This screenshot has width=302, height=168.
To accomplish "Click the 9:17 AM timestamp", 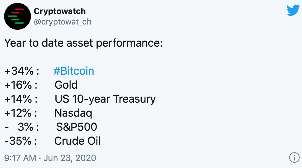I will coord(20,158).
